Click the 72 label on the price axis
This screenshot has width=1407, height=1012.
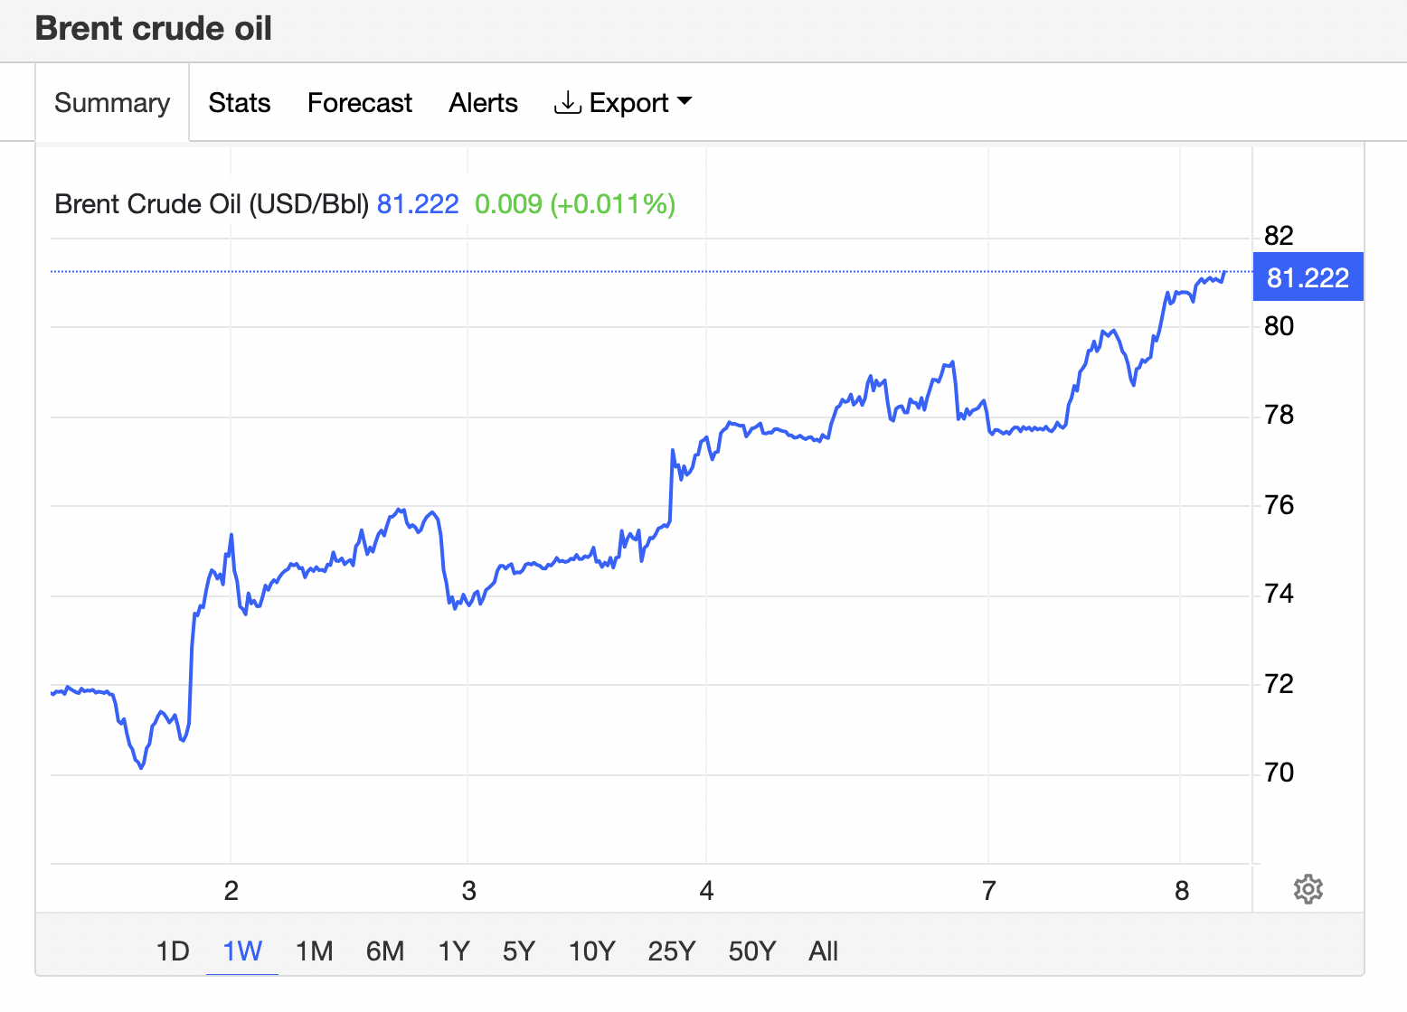(x=1279, y=683)
